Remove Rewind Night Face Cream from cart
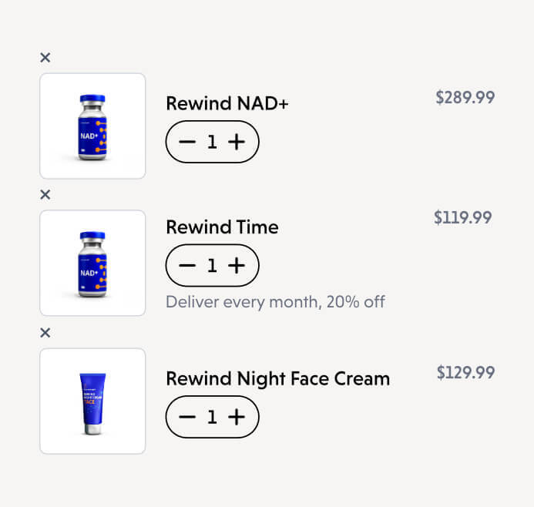Viewport: 534px width, 507px height. [45, 333]
